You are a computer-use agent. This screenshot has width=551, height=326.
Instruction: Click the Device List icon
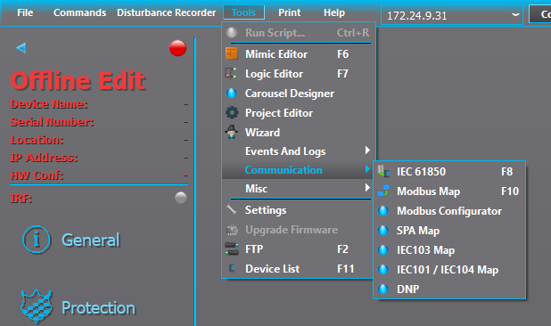click(232, 268)
